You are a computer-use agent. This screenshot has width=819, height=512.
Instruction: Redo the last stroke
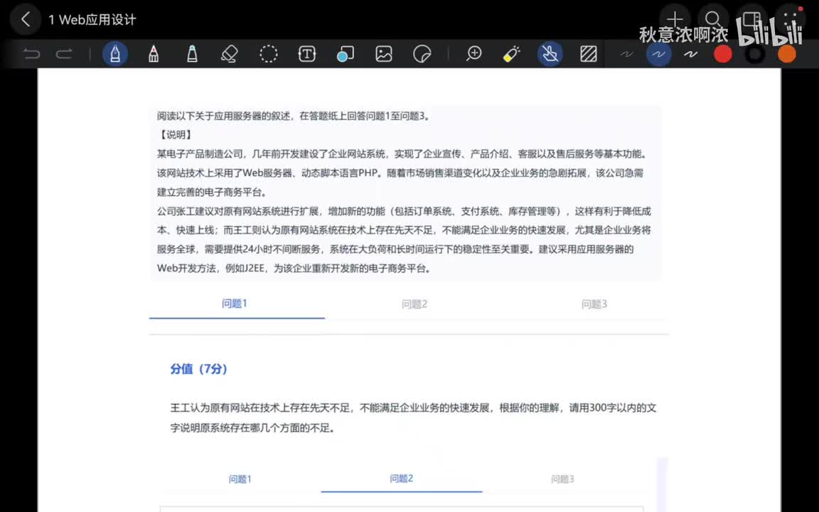click(64, 54)
